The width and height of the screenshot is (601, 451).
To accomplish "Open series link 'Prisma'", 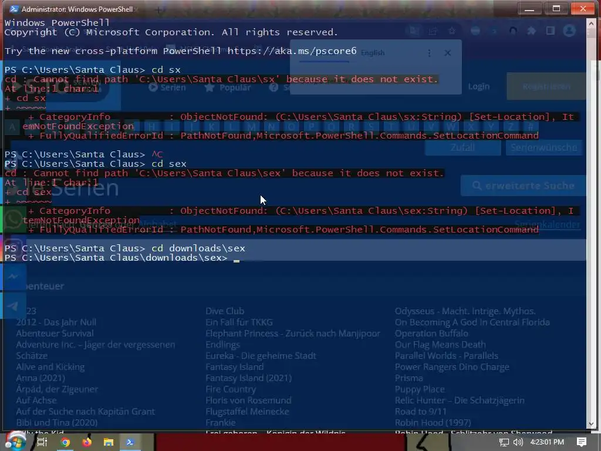I will click(408, 378).
